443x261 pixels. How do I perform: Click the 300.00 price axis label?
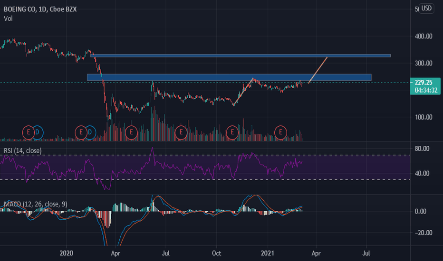pyautogui.click(x=424, y=63)
